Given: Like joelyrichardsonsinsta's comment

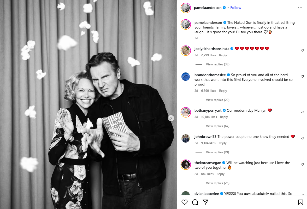Looking at the screenshot, I should pyautogui.click(x=302, y=50).
